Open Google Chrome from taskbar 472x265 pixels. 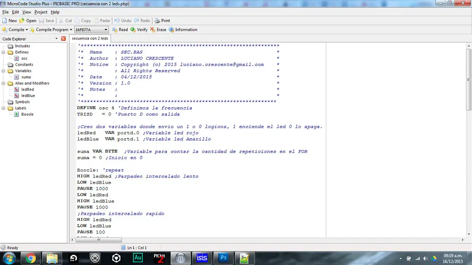[30, 258]
